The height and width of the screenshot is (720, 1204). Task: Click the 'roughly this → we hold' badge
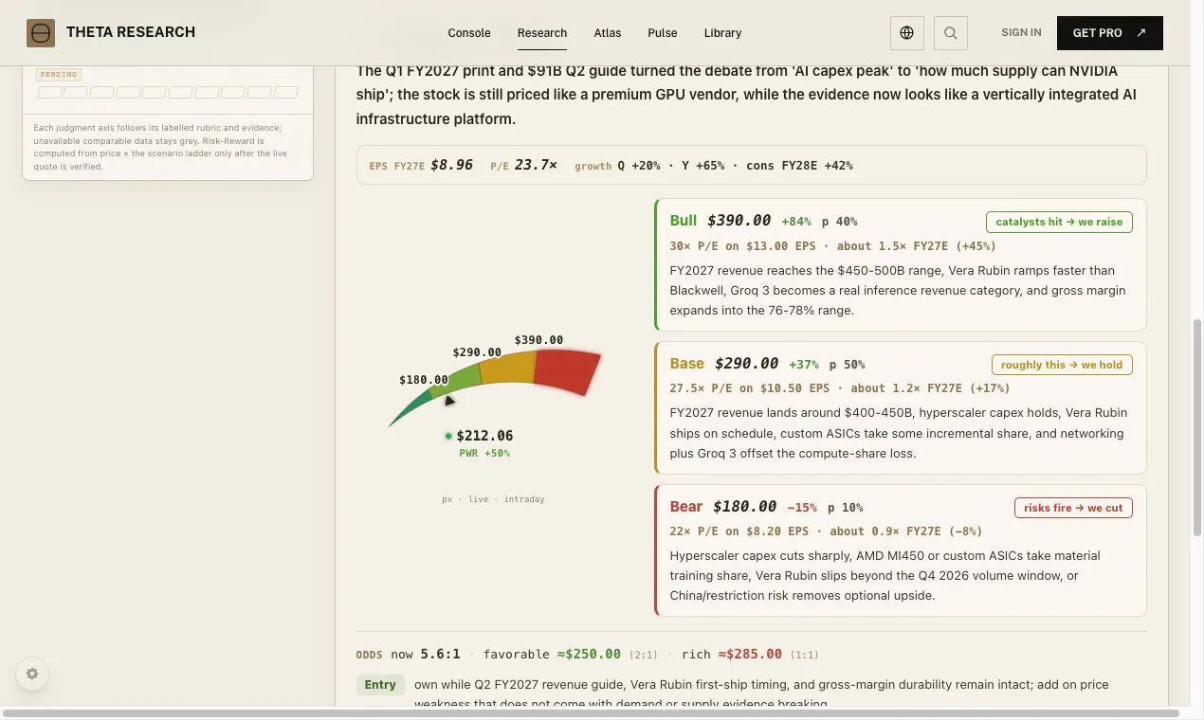tap(1062, 365)
